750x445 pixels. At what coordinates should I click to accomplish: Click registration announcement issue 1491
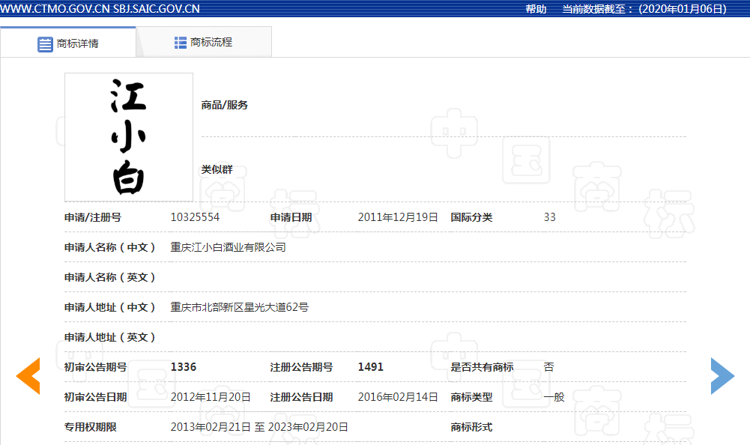click(x=371, y=367)
